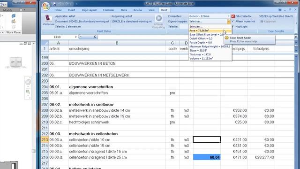Open the Insert Function fx button

95,37
